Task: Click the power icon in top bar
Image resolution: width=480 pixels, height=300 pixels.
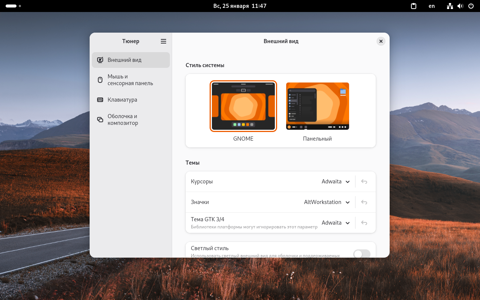Action: click(x=471, y=6)
